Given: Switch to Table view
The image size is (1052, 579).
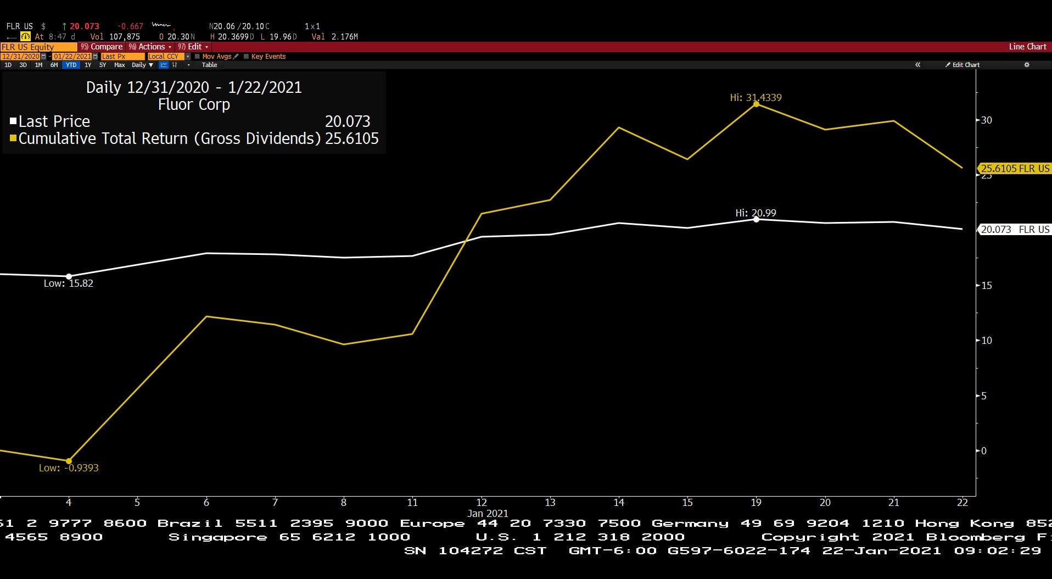Looking at the screenshot, I should click(x=209, y=65).
